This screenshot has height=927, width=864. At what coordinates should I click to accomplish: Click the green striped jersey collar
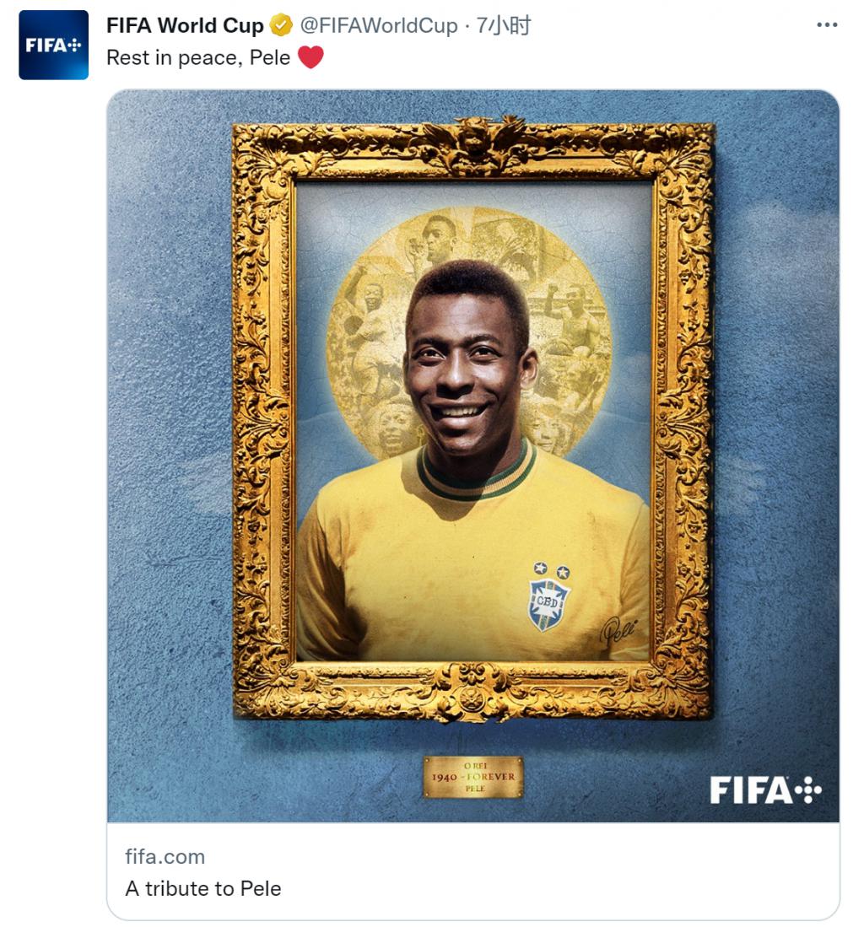pyautogui.click(x=477, y=472)
